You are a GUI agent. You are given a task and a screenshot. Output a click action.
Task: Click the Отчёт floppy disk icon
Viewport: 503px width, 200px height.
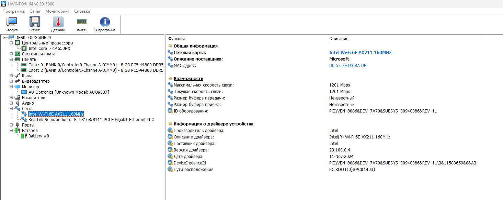(34, 24)
